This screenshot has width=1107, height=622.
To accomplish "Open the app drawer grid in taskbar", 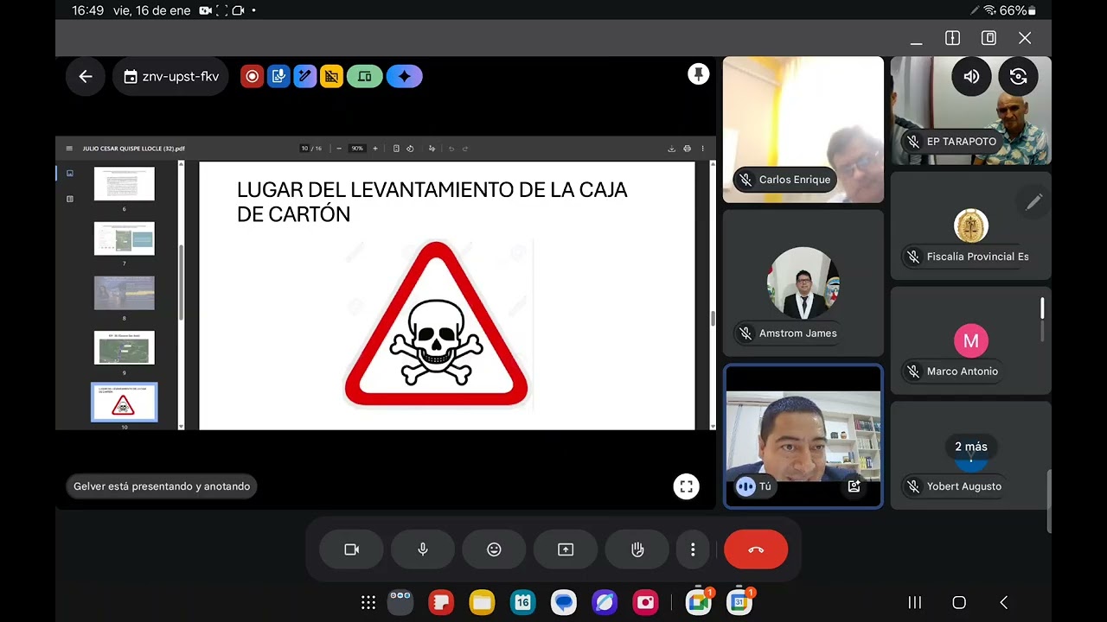I will [x=368, y=602].
